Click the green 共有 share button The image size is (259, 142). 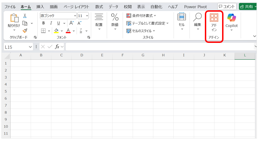[248, 7]
